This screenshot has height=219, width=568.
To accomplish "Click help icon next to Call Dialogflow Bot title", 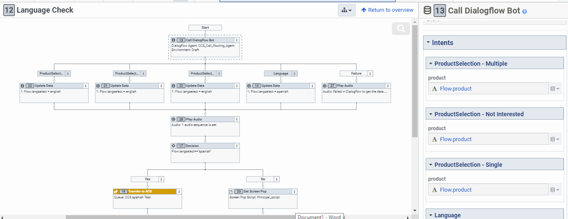I will tap(525, 12).
